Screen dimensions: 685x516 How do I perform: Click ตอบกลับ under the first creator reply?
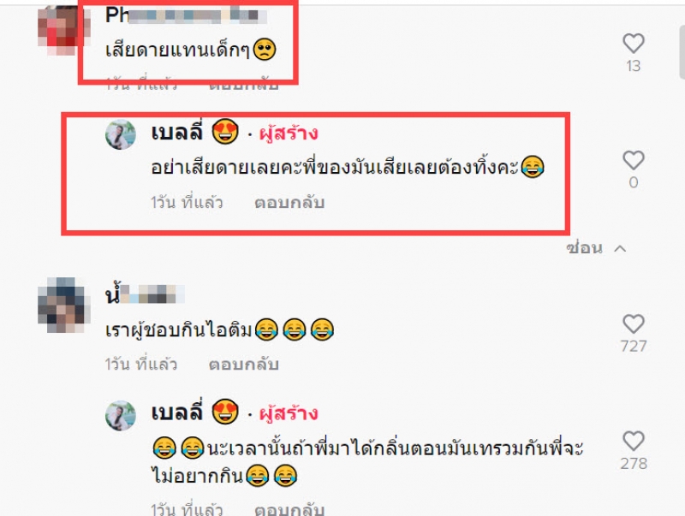(289, 203)
